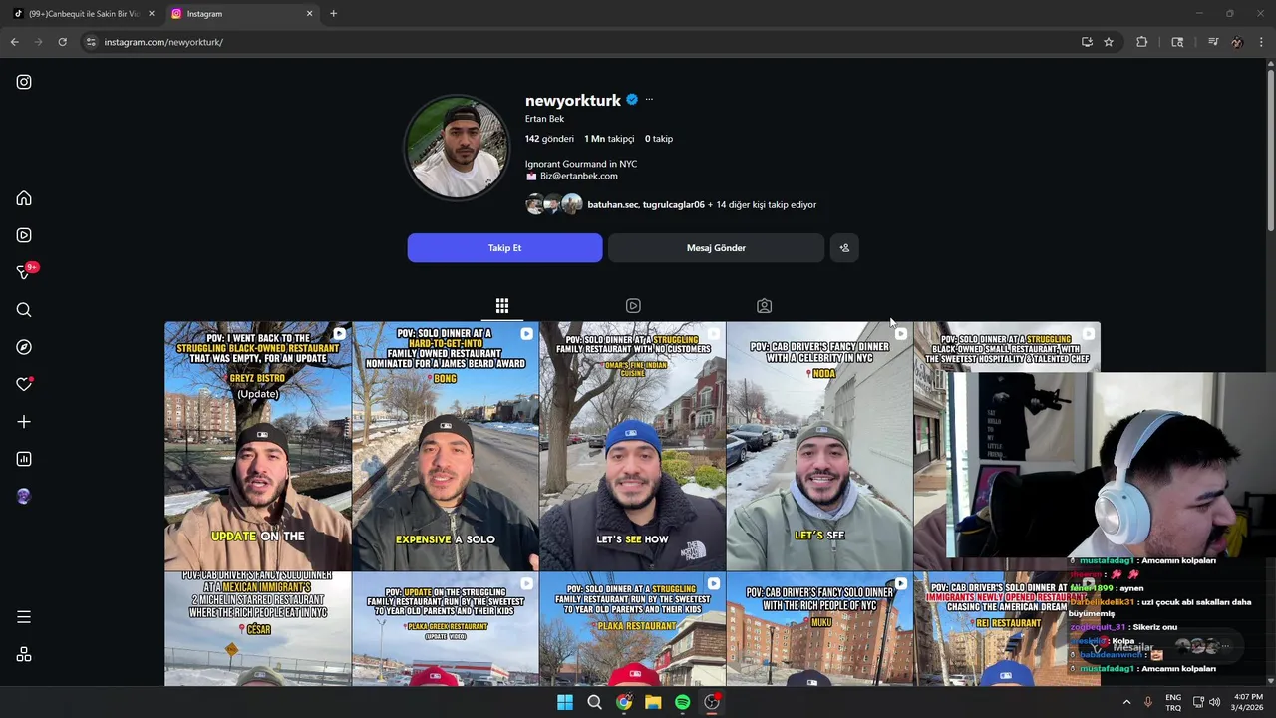This screenshot has width=1276, height=718.
Task: Click the install app icon in address bar
Action: pos(1087,42)
